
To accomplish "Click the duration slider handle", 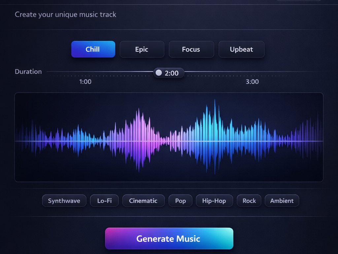I will click(x=158, y=73).
